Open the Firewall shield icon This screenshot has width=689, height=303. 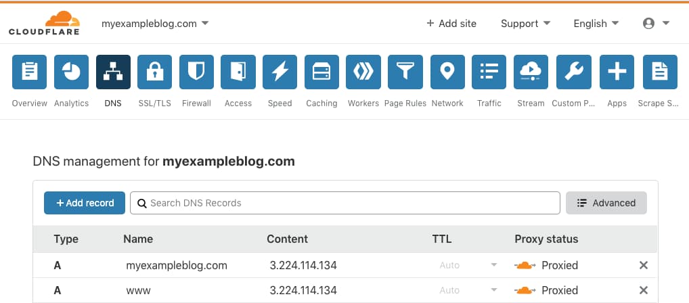[x=196, y=72]
